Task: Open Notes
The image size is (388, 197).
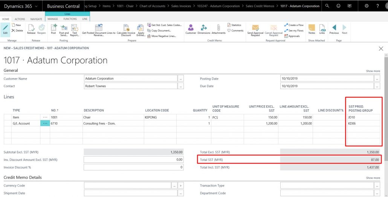Action: pyautogui.click(x=312, y=29)
